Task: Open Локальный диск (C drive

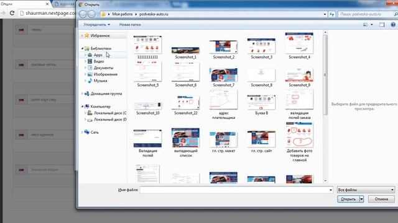Action: pos(110,113)
